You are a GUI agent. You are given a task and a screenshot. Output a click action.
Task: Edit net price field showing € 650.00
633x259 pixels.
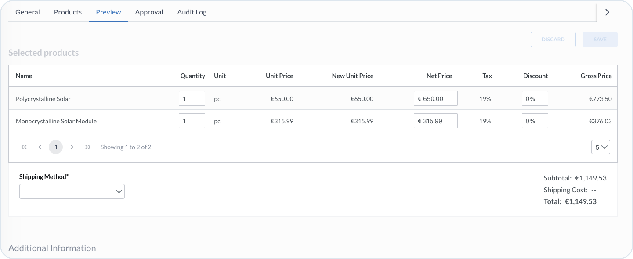point(436,98)
